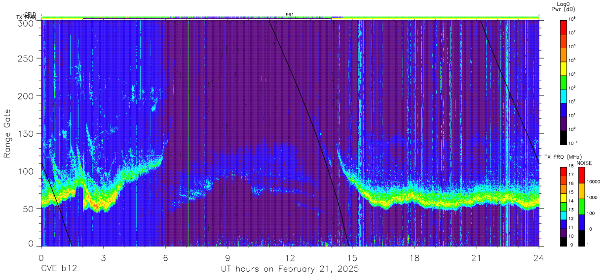Click the 'UT hours on February 21, 2025' label
This screenshot has width=606, height=279.
tap(289, 269)
